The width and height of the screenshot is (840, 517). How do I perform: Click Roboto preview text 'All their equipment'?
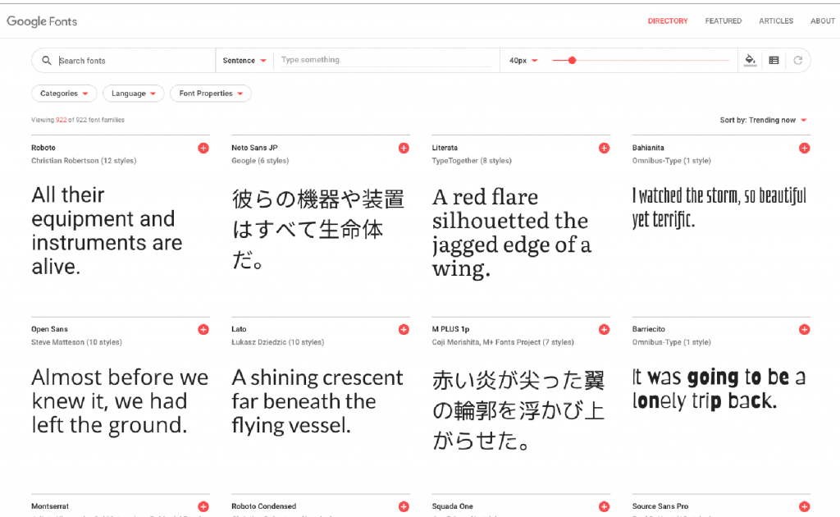tap(107, 231)
